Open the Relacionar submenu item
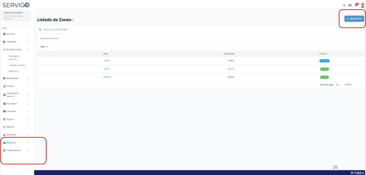This screenshot has width=366, height=175. (13, 71)
